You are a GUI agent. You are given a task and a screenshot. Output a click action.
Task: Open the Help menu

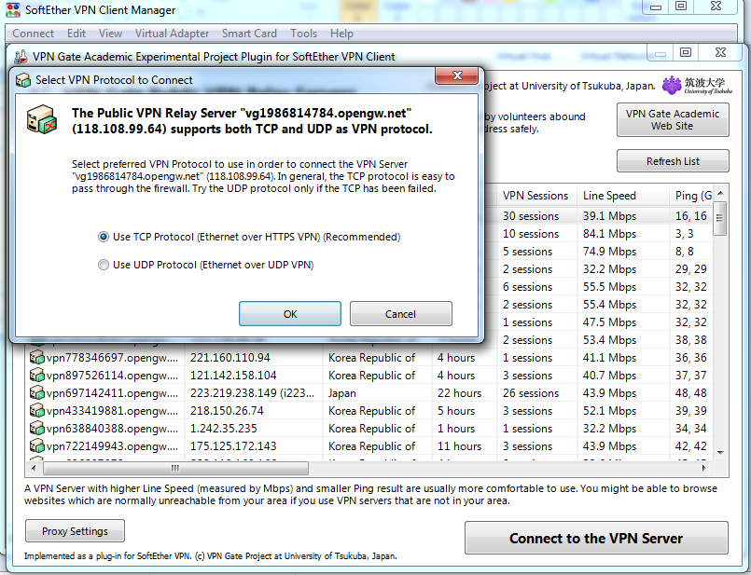point(341,34)
